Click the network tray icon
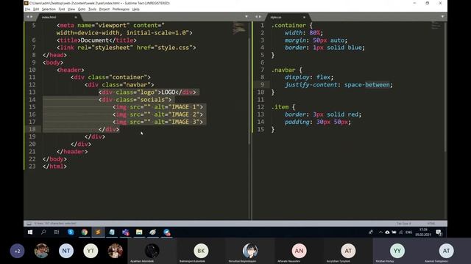Viewport: 471px width, 264px height. tap(400, 232)
